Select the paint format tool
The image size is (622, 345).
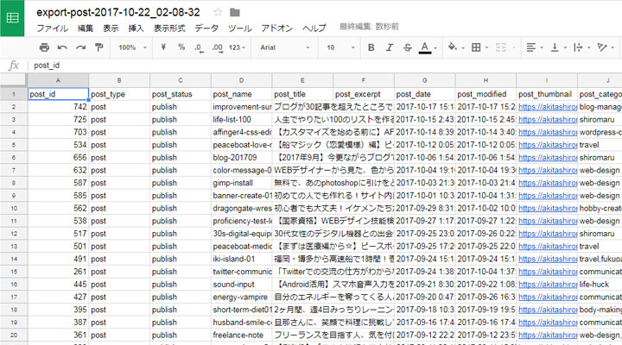pos(98,47)
